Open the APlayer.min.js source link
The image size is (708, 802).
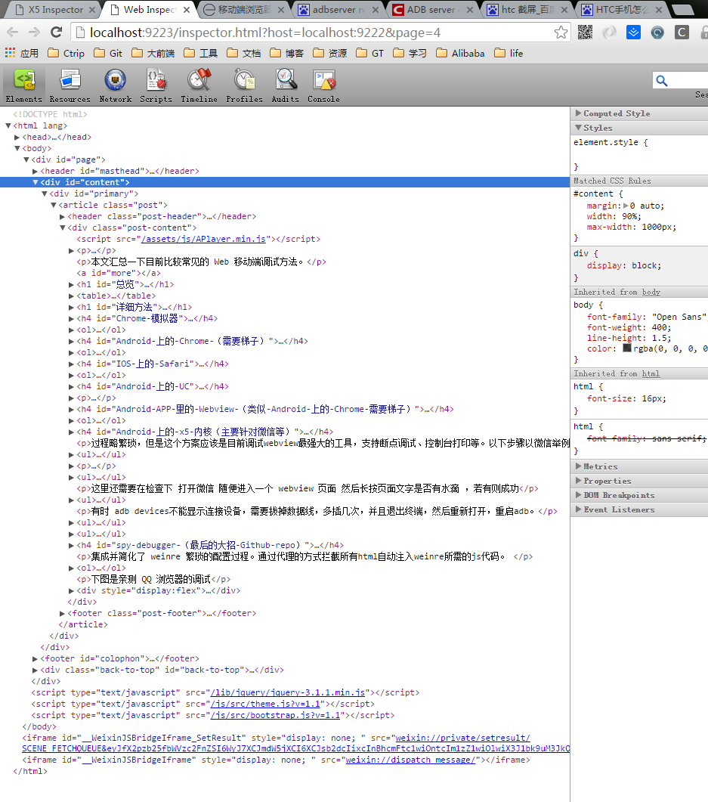(x=203, y=239)
